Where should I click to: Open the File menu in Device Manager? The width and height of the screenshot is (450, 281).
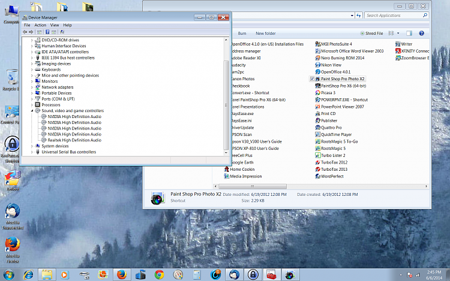coord(27,25)
